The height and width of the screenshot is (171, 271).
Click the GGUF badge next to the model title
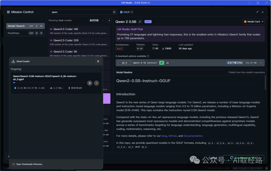pyautogui.click(x=148, y=21)
